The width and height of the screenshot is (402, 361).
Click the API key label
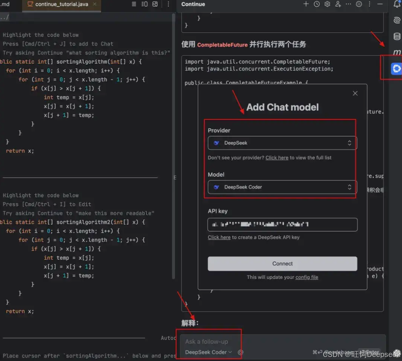[218, 211]
